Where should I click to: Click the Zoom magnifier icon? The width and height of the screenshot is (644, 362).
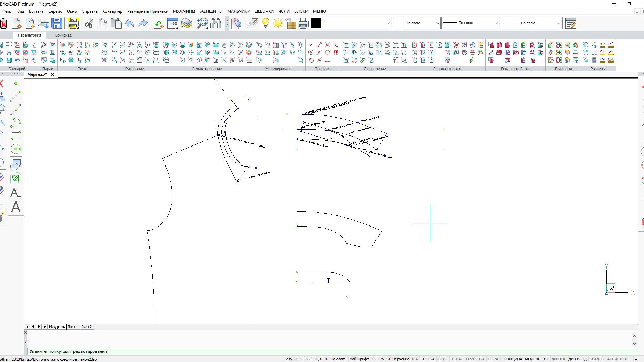tap(202, 23)
